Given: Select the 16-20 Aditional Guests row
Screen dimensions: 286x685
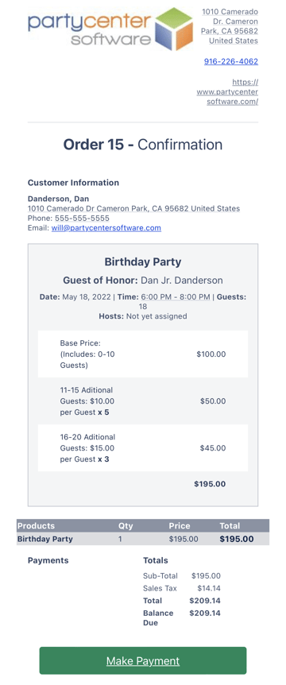Looking at the screenshot, I should coord(143,447).
